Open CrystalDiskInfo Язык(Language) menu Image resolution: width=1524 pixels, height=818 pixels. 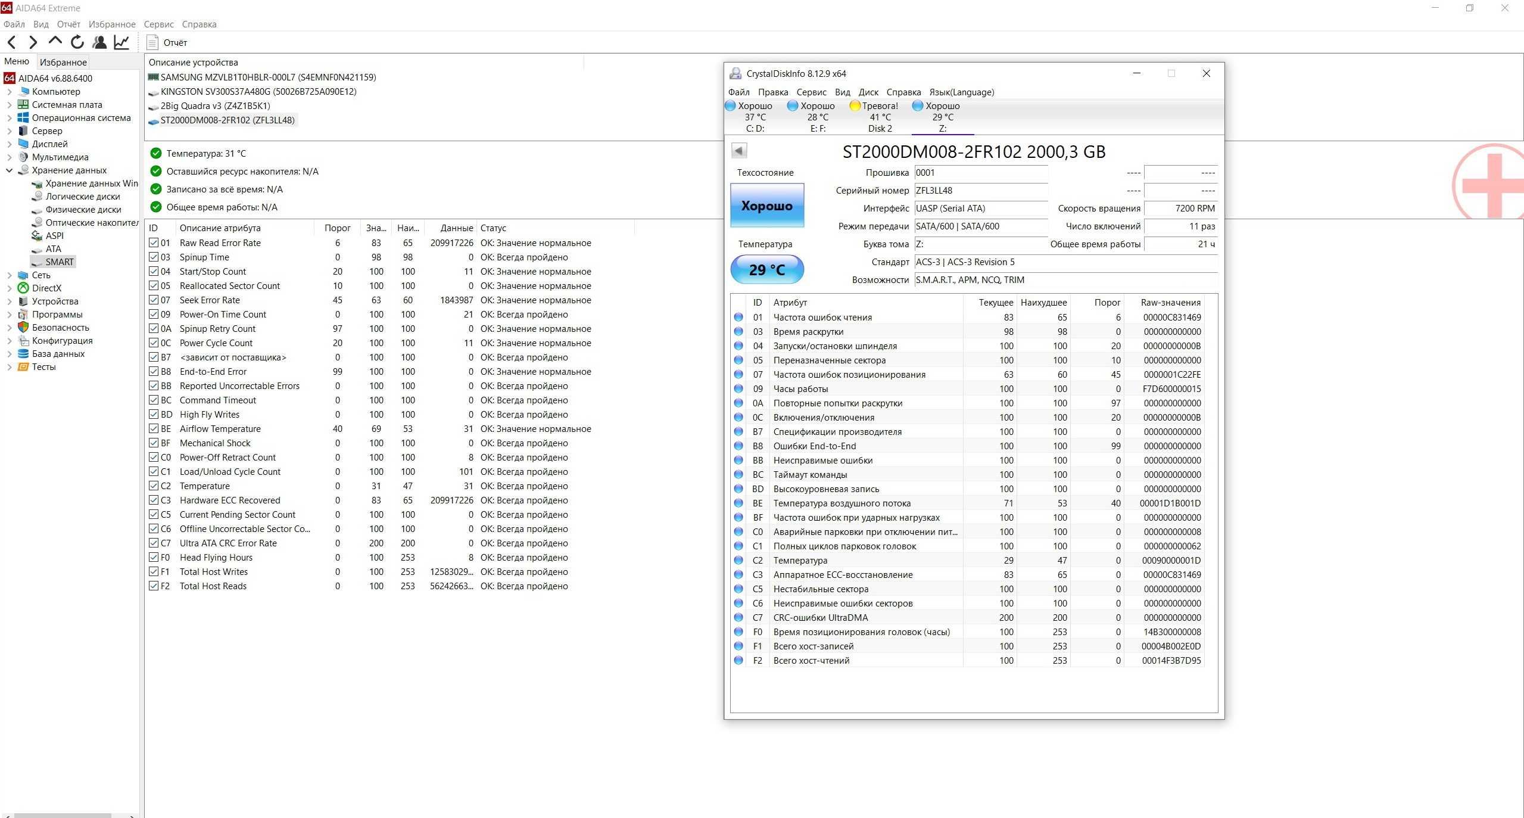962,92
